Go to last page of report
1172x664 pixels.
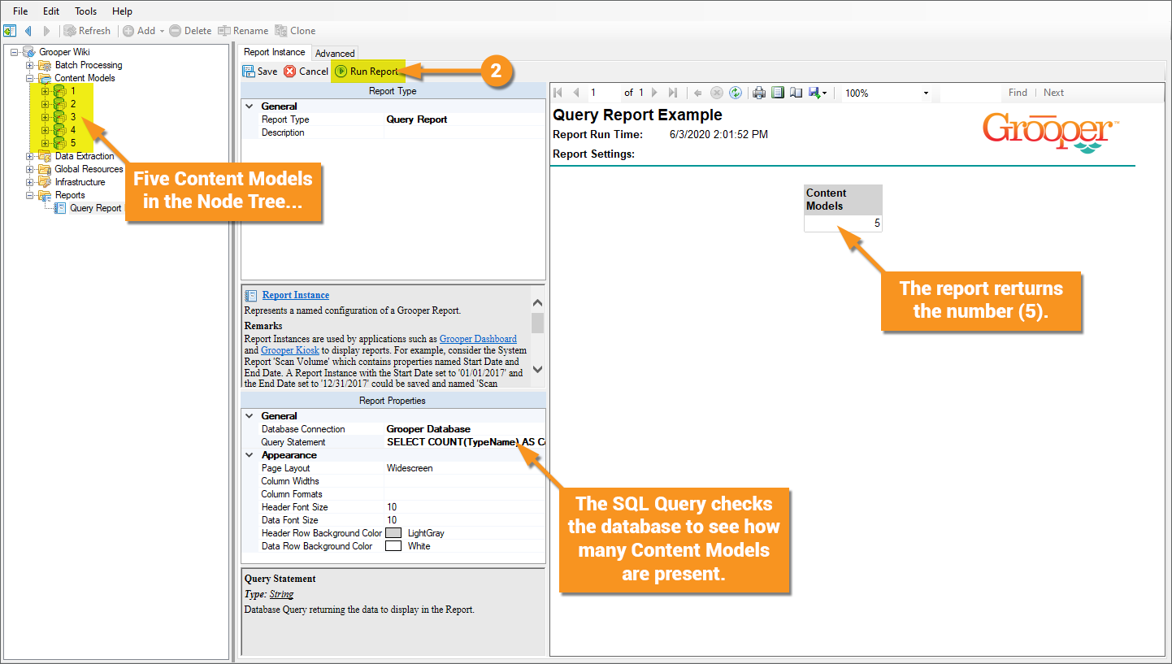[x=672, y=93]
